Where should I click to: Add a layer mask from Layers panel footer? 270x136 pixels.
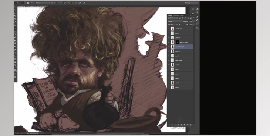click(178, 125)
